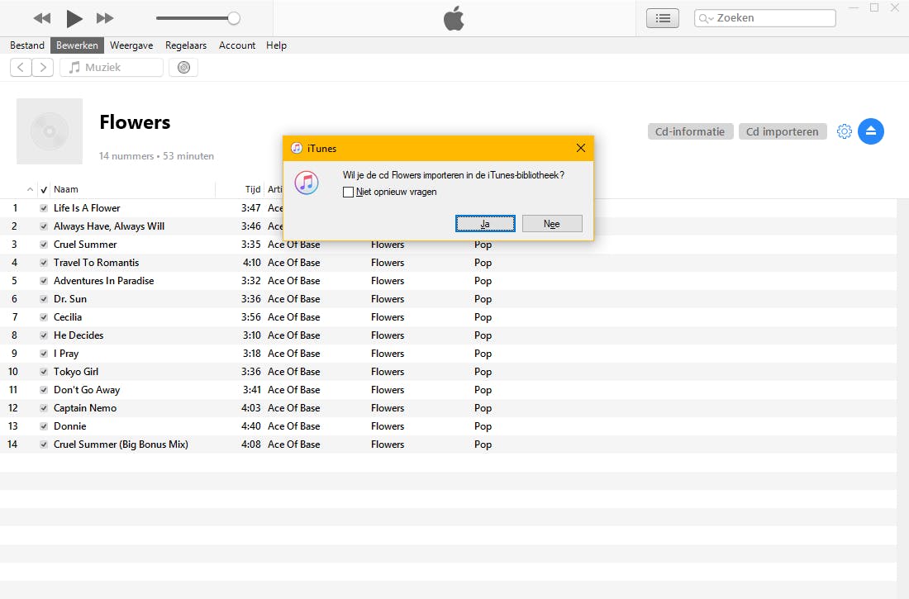Uncheck the track Cruel Summer
Screen dimensions: 909x599
tap(44, 244)
